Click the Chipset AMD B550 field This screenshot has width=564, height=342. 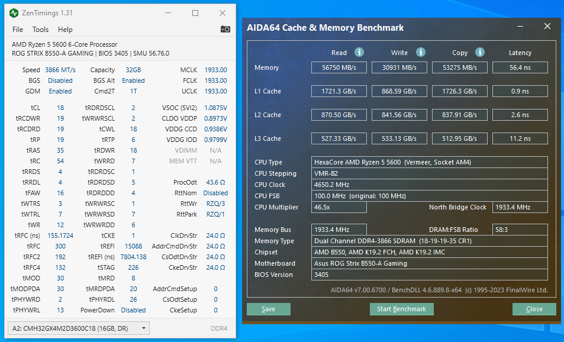coord(430,252)
